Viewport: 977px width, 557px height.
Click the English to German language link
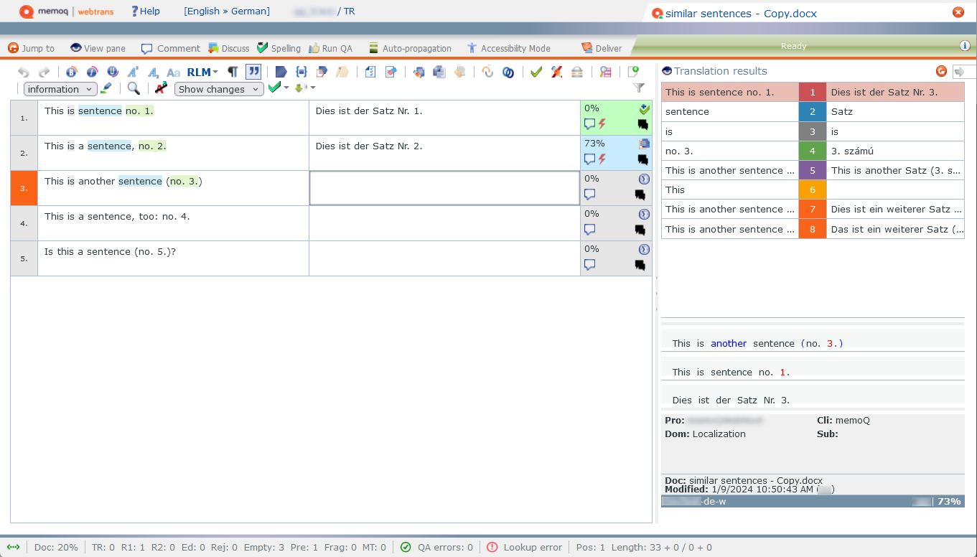227,11
